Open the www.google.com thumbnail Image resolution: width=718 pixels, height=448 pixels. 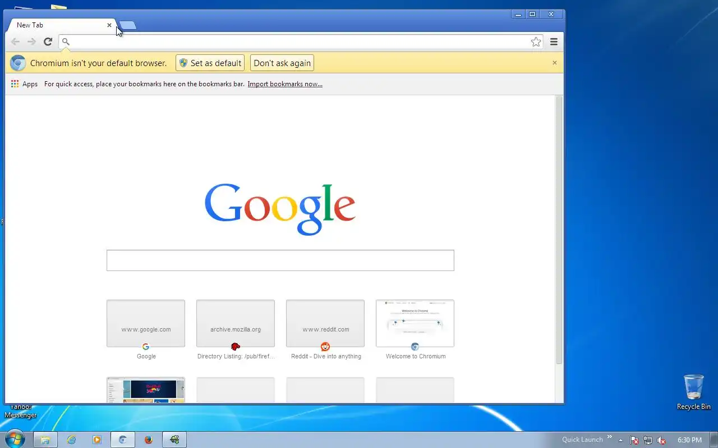[x=146, y=324]
